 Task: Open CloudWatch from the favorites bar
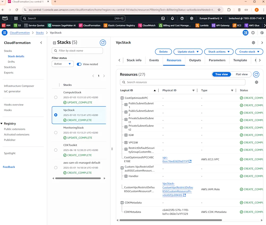click(149, 25)
